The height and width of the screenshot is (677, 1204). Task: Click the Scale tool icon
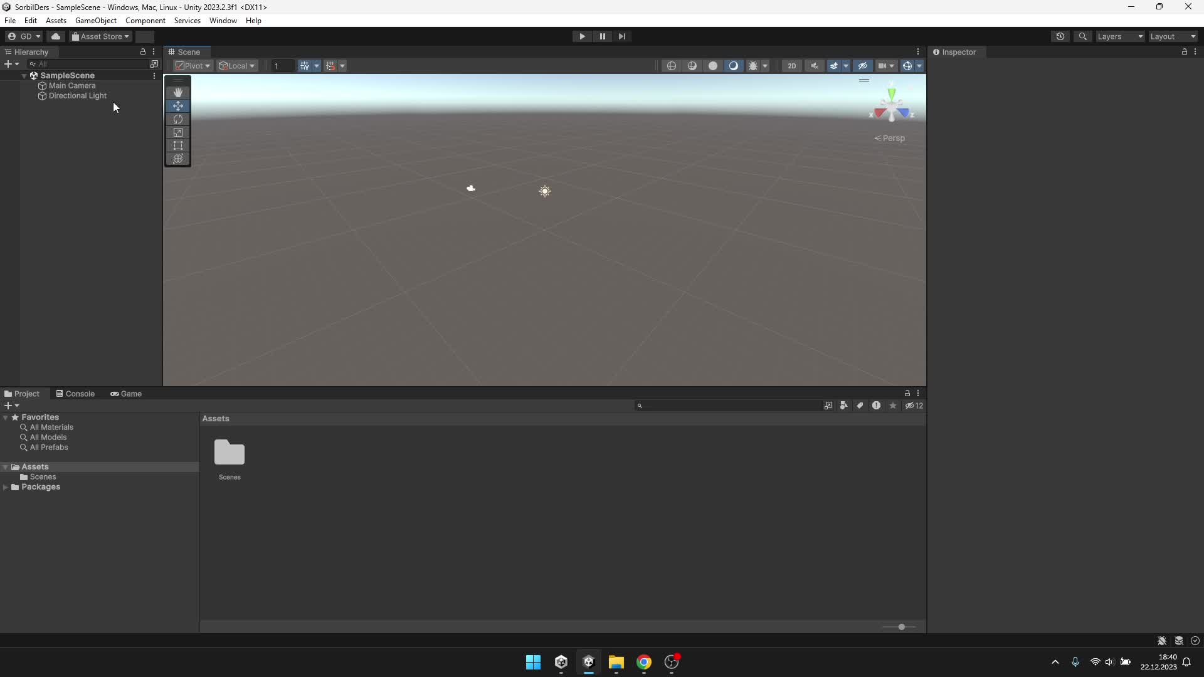point(178,132)
